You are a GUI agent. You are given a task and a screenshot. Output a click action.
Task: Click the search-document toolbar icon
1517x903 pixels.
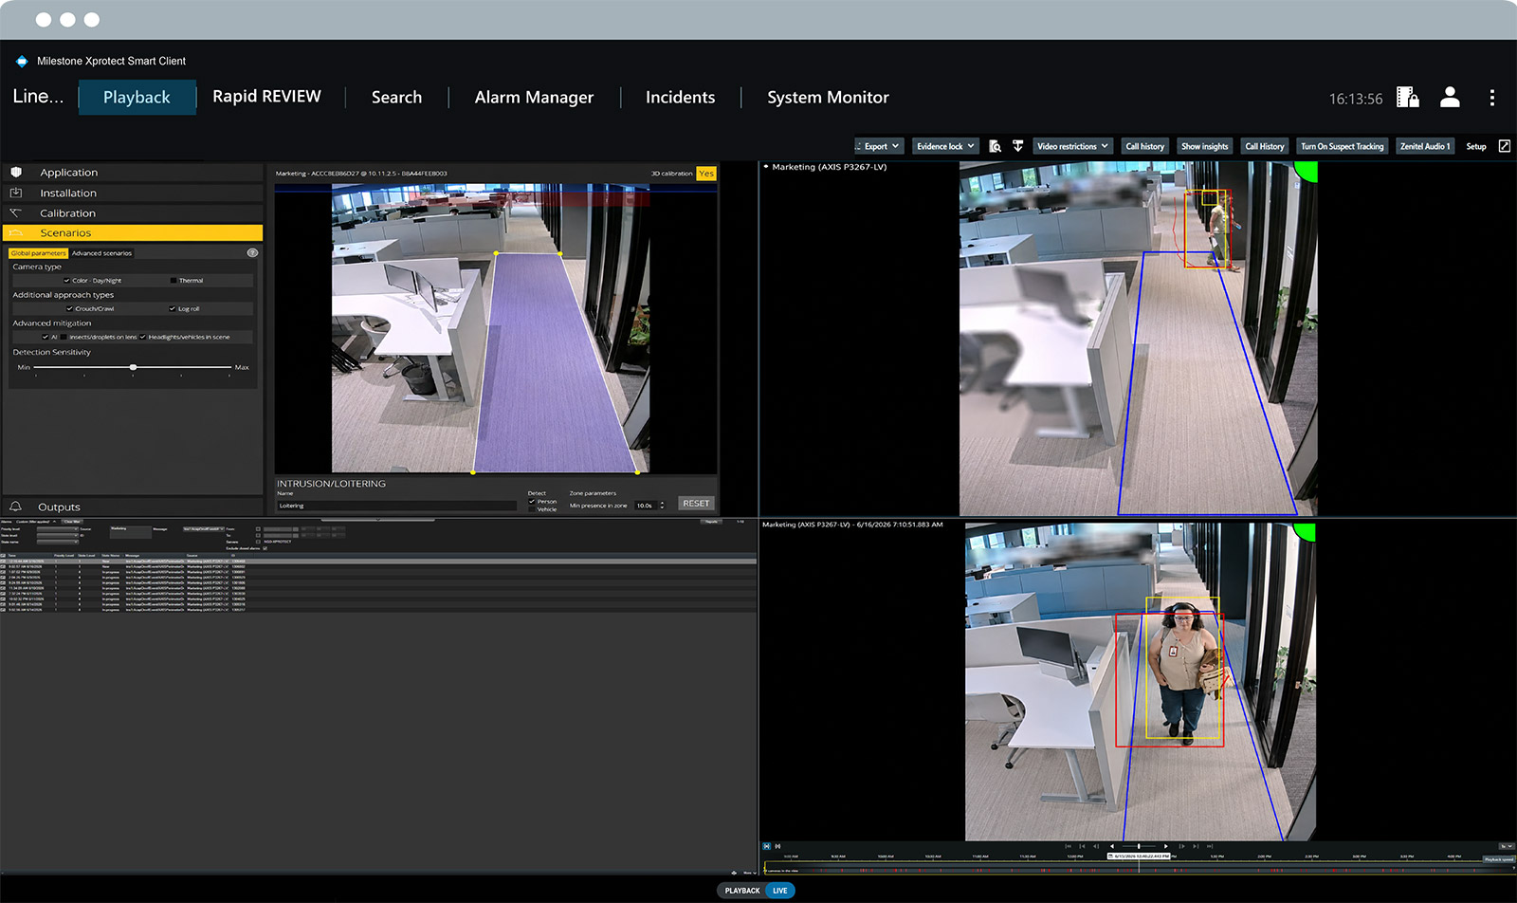(995, 146)
